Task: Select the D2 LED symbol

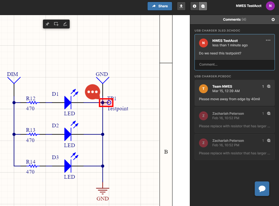Action: 68,134
